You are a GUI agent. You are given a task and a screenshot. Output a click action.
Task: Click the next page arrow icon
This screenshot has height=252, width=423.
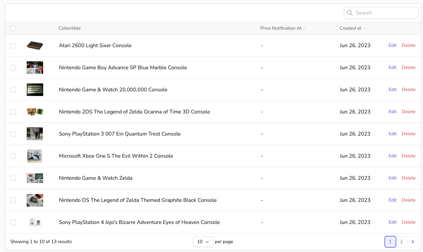(413, 242)
